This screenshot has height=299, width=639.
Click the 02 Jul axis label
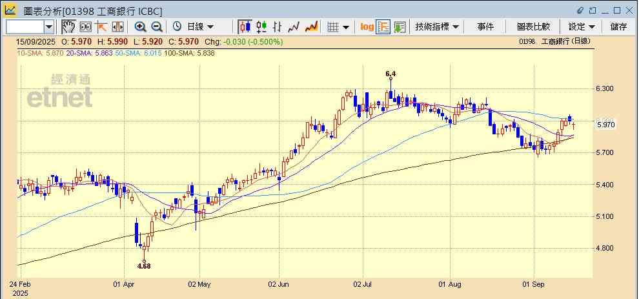pyautogui.click(x=363, y=284)
